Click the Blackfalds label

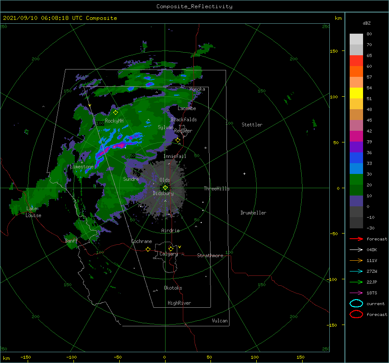tap(184, 120)
